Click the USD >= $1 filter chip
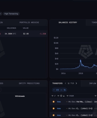This screenshot has height=118, width=97. tap(60, 90)
